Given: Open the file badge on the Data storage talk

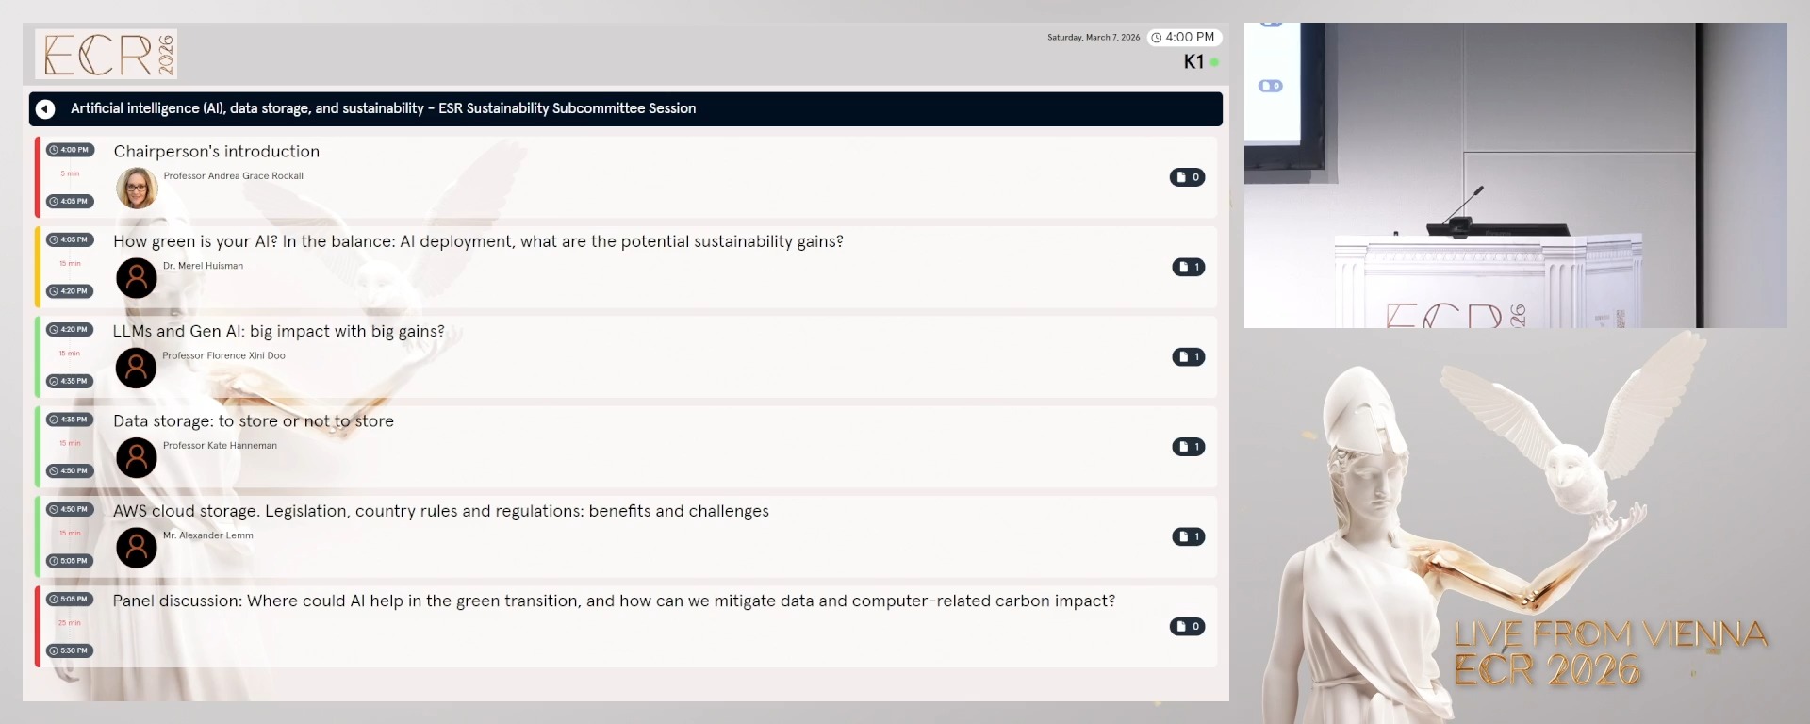Looking at the screenshot, I should [1188, 447].
